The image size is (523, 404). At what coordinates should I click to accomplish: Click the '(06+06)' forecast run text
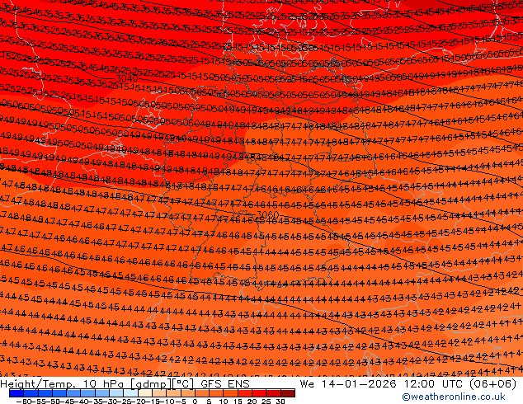coord(493,384)
